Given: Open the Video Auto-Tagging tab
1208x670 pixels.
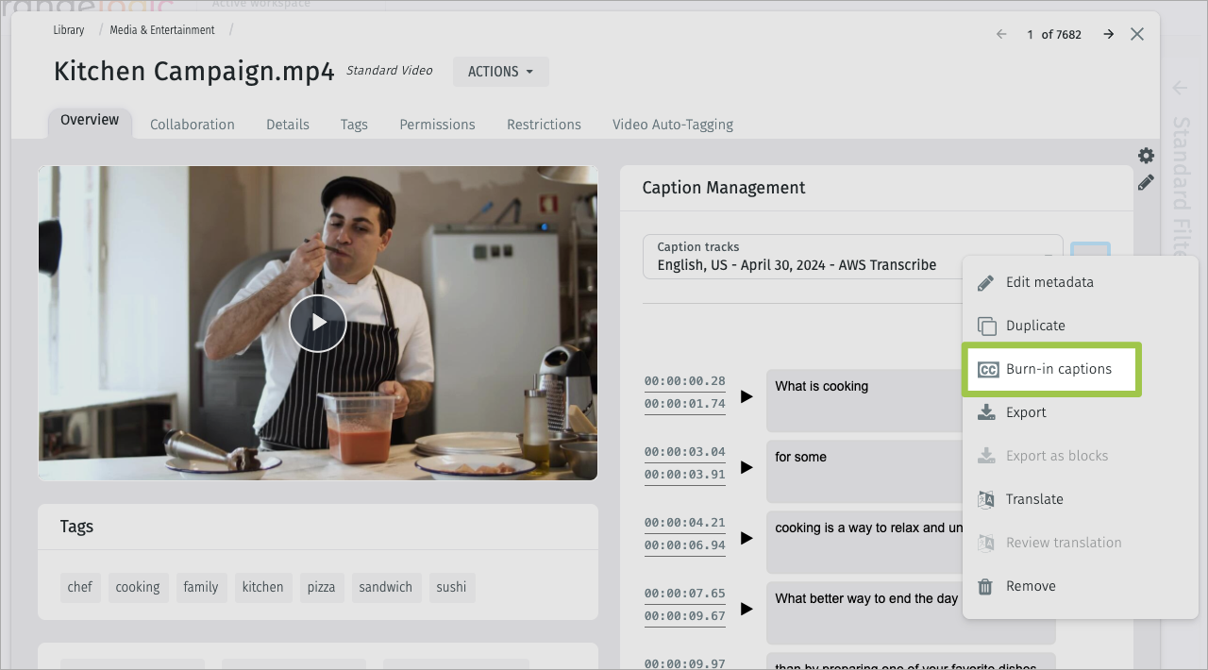Looking at the screenshot, I should pos(672,125).
